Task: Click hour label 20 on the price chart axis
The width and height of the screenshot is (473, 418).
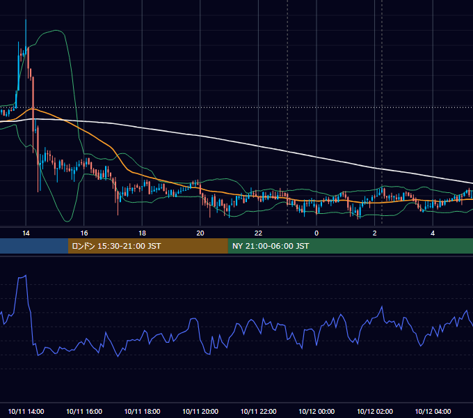Action: point(200,233)
